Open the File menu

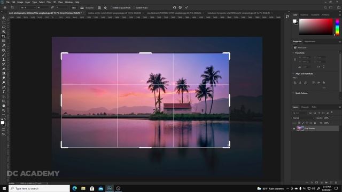pyautogui.click(x=7, y=2)
